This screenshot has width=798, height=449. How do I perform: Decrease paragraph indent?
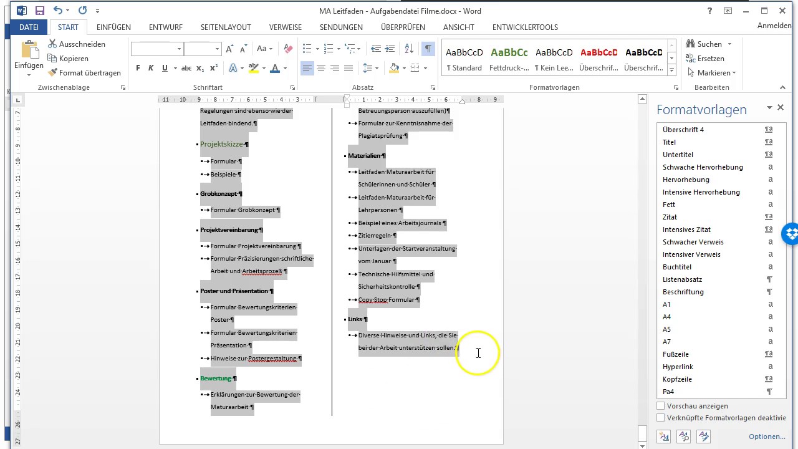click(376, 49)
